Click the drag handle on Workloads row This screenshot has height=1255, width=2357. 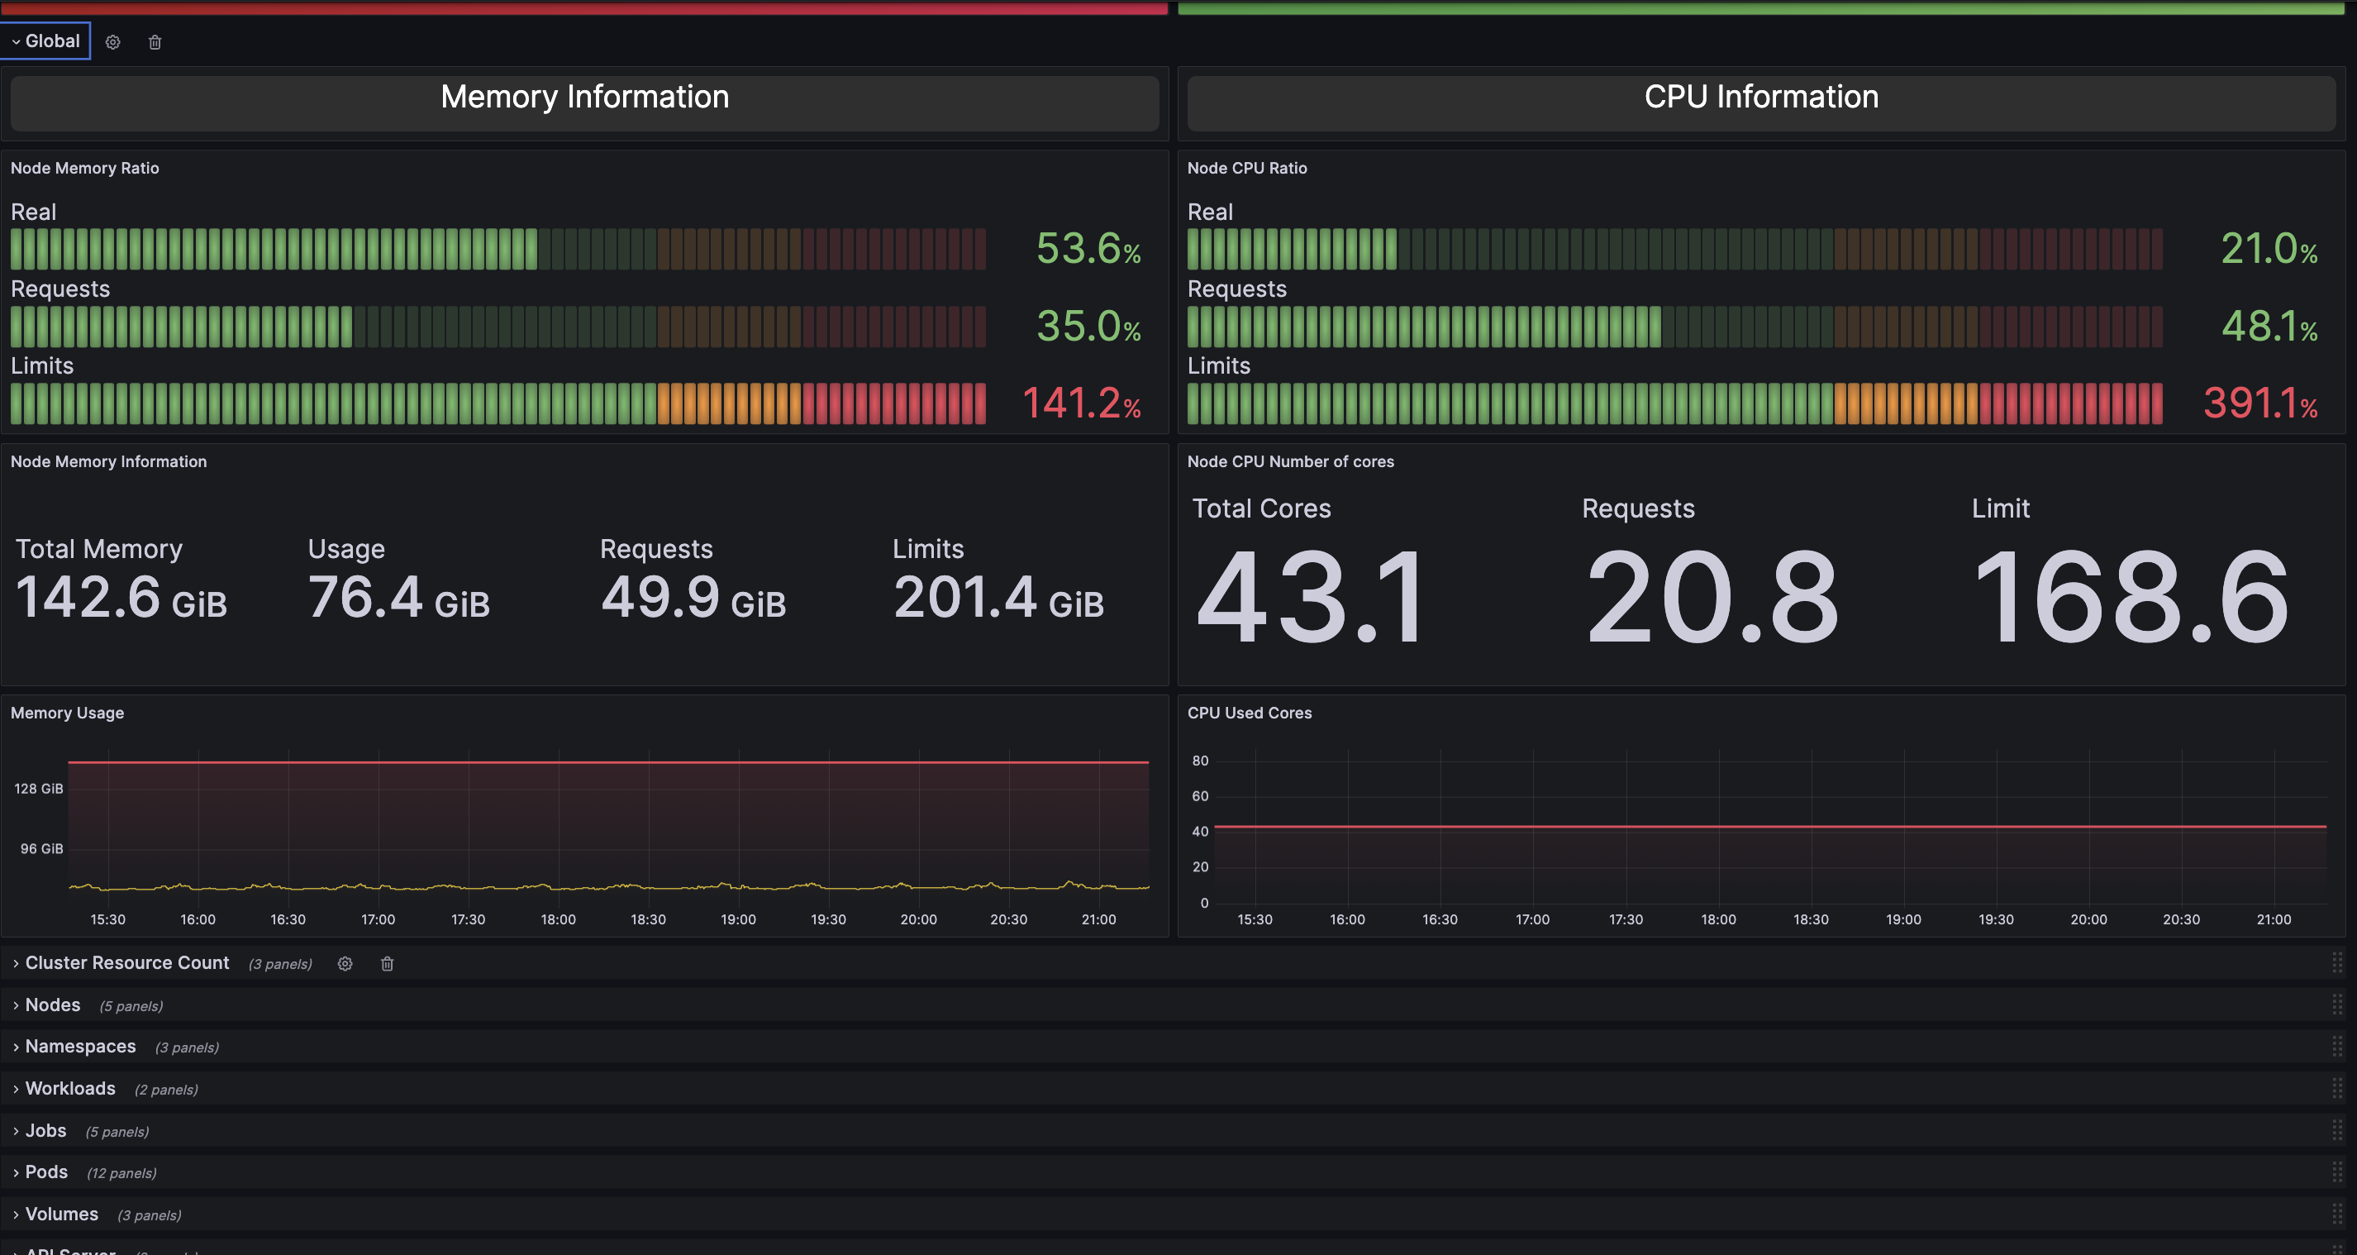pyautogui.click(x=2336, y=1088)
